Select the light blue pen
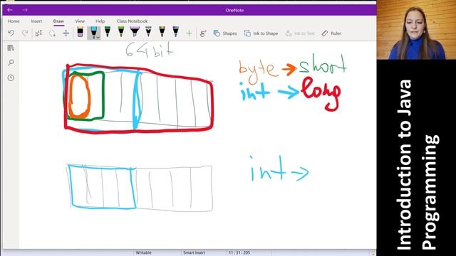The width and height of the screenshot is (456, 256). 93,32
